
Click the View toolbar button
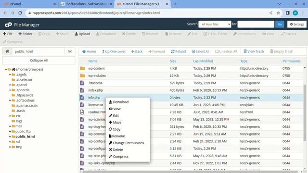click(268, 34)
